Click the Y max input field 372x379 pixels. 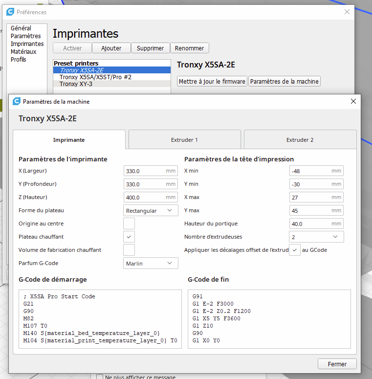tap(316, 211)
